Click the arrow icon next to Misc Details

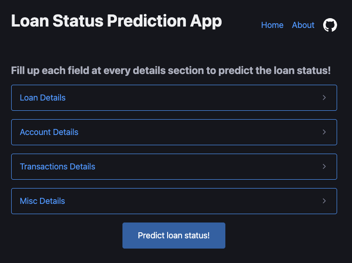324,201
